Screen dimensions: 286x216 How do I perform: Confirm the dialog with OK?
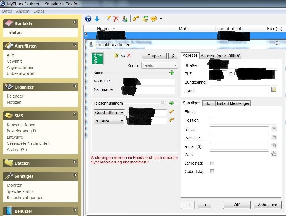pos(237,205)
